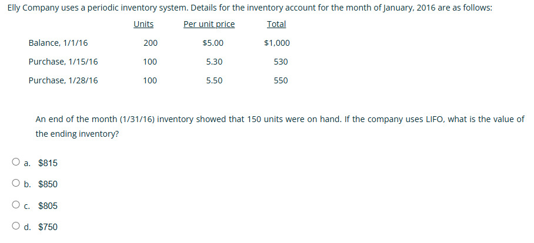The height and width of the screenshot is (243, 534).
Task: Click the underlined Total column header
Action: pos(276,25)
